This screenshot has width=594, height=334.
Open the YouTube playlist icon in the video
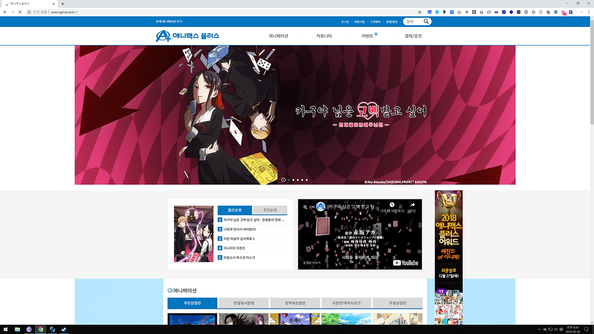(x=305, y=207)
